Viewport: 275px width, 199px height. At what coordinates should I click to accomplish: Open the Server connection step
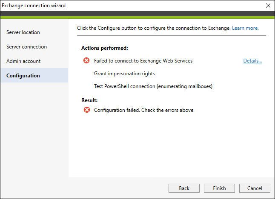tap(27, 47)
